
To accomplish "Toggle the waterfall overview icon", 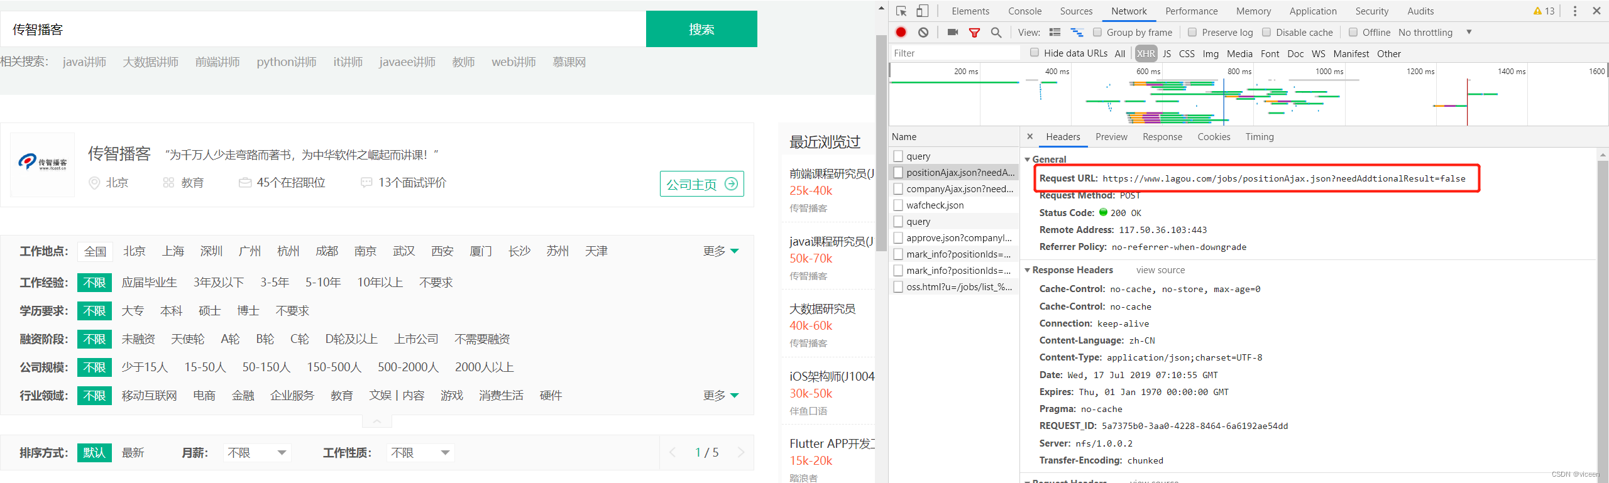I will (x=1077, y=32).
